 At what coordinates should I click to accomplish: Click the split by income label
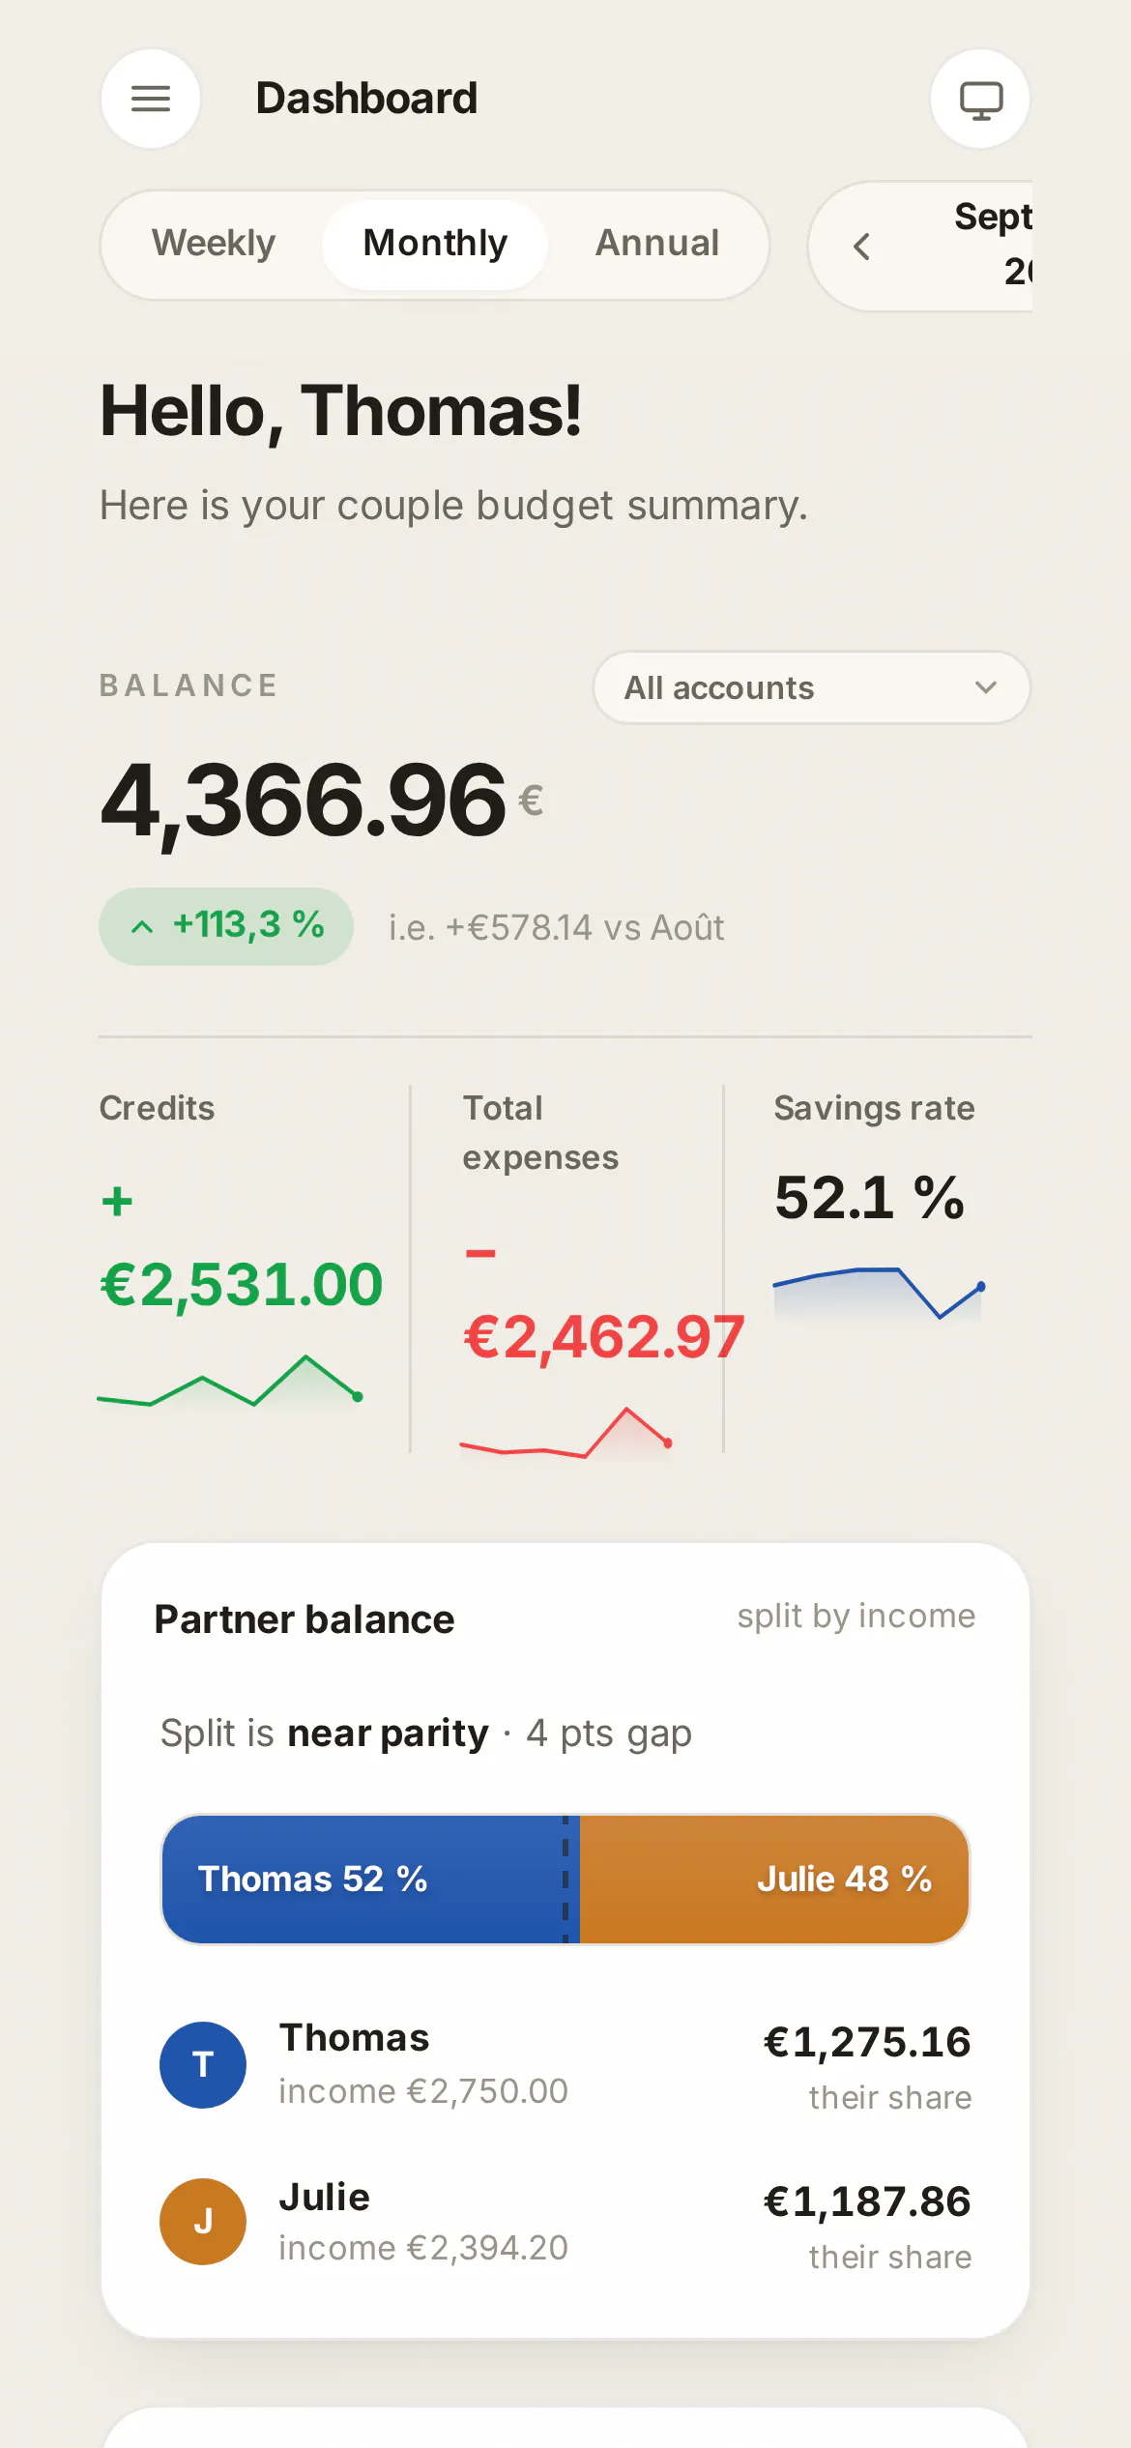(x=856, y=1616)
